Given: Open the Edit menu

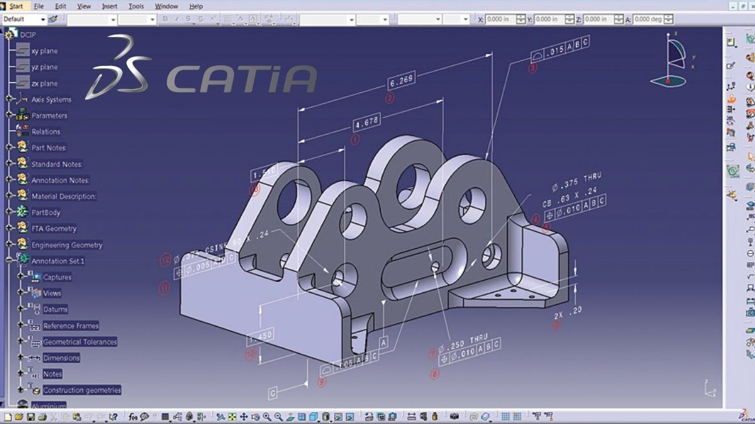Looking at the screenshot, I should coord(60,6).
